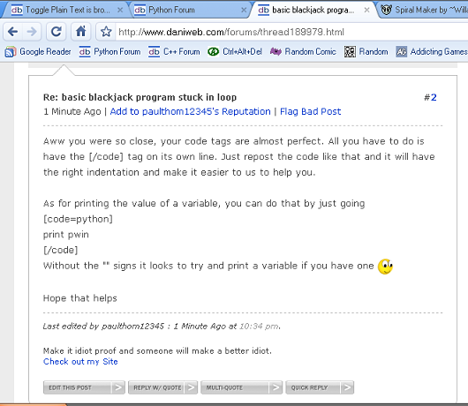Click Reply w/ Quote button

click(162, 387)
